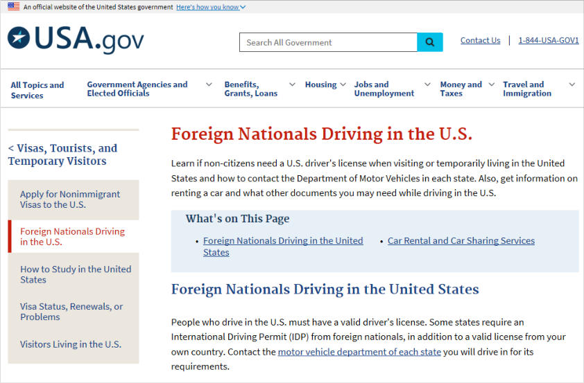584x383 pixels.
Task: Open the Contact Us link
Action: 480,40
